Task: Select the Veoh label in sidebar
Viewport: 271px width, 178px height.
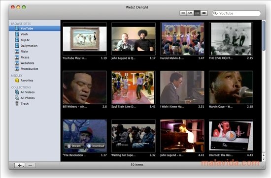Action: [24, 34]
